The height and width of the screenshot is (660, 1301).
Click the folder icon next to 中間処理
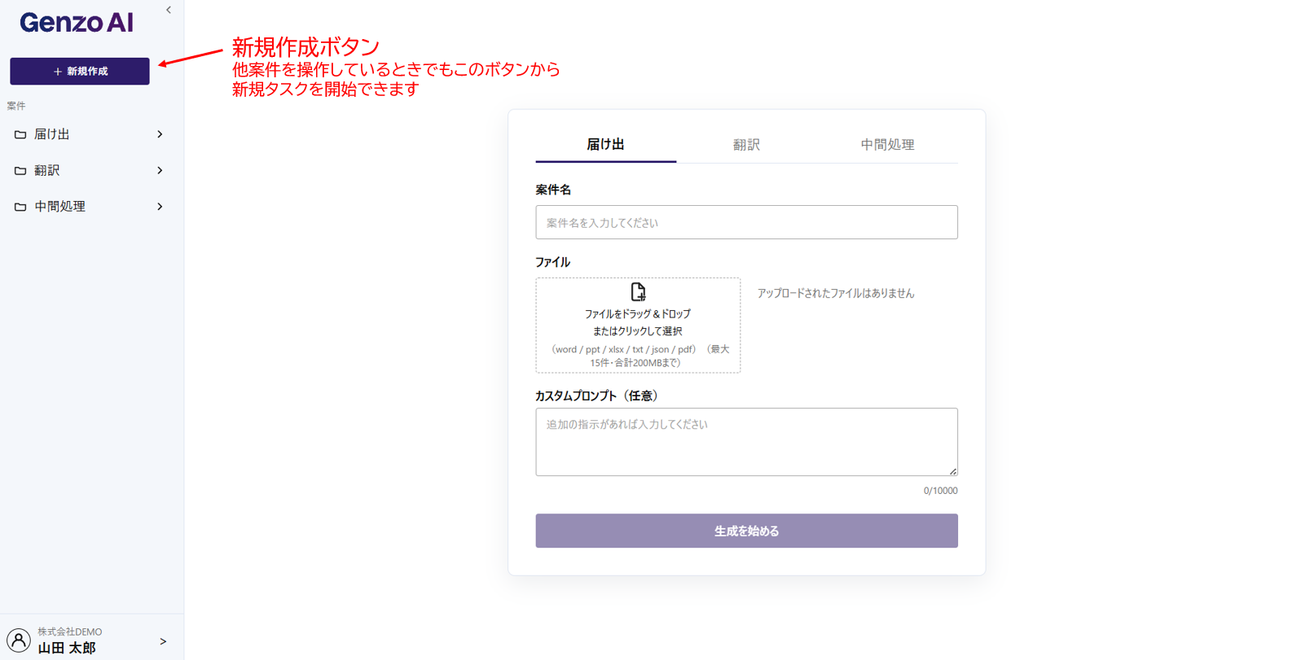(x=20, y=207)
